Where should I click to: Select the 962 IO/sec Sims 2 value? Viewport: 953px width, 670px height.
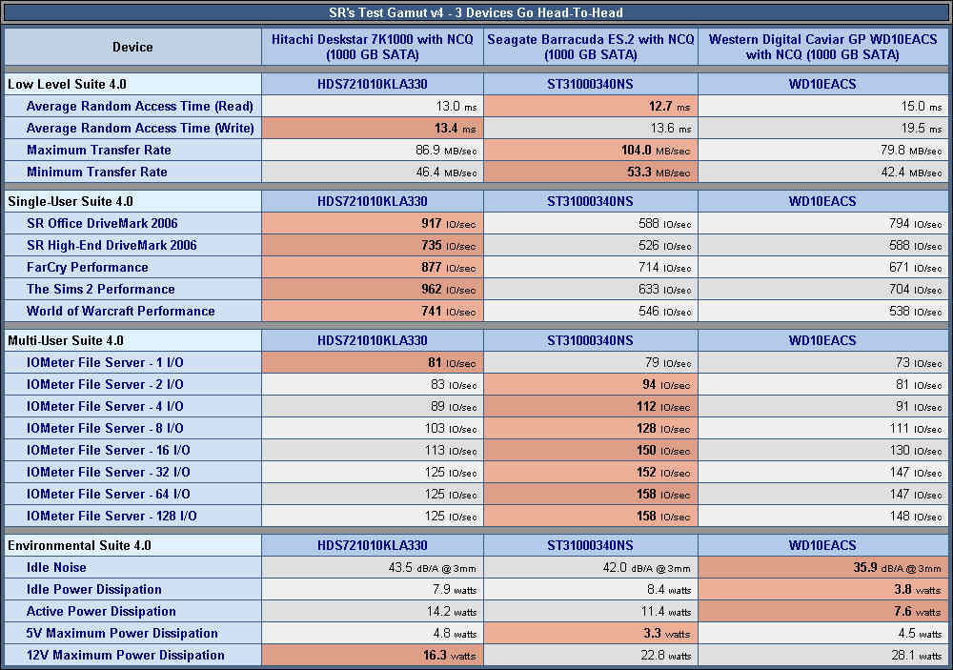click(449, 289)
